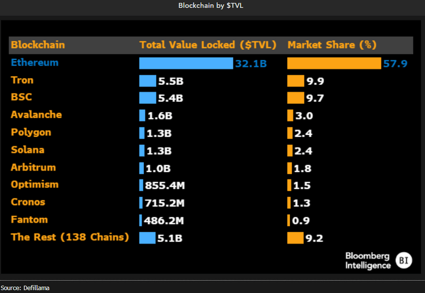Click the 1.8 market share value
Image resolution: width=425 pixels, height=293 pixels.
(302, 168)
